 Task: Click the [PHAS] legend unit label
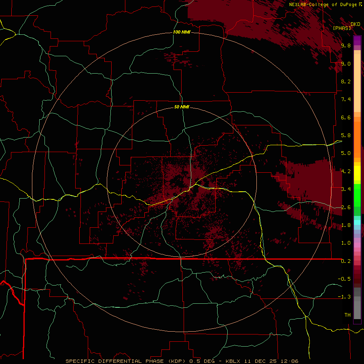coord(342,28)
